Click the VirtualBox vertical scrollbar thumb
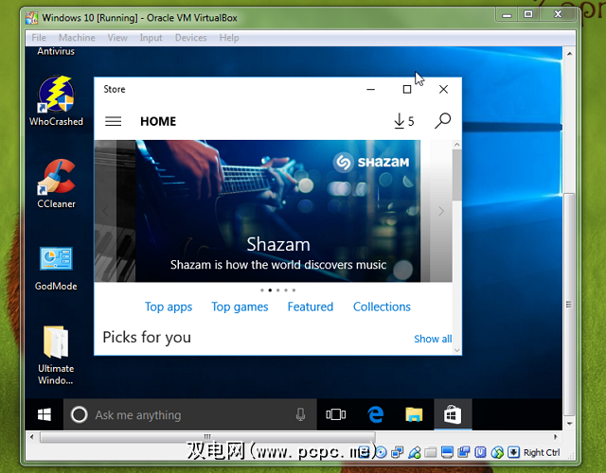 [569, 305]
